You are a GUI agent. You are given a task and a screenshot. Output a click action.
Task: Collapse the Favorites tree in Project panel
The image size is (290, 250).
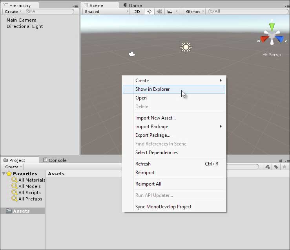[x=4, y=174]
